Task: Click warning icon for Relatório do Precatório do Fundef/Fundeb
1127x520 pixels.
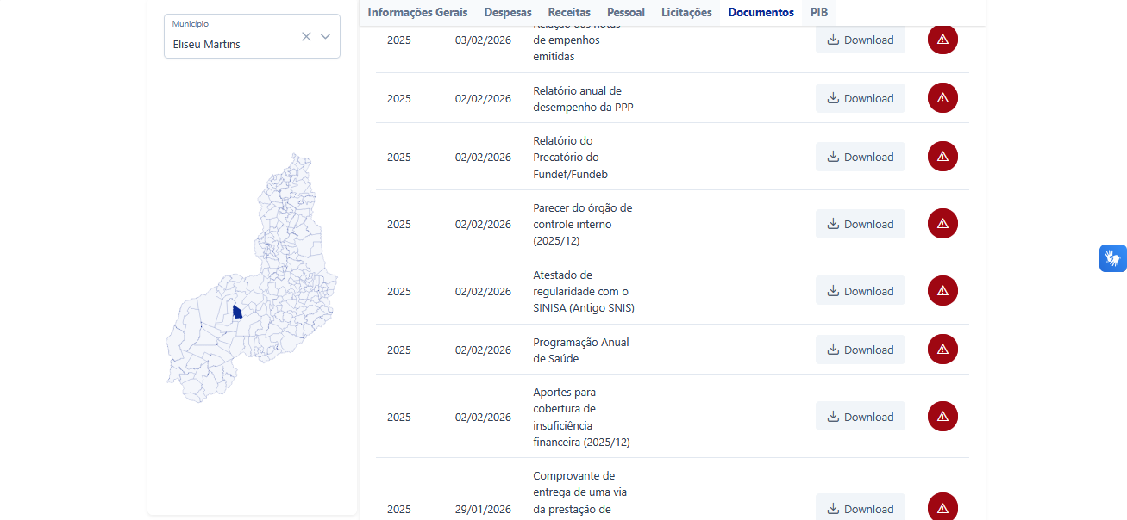Action: 942,157
